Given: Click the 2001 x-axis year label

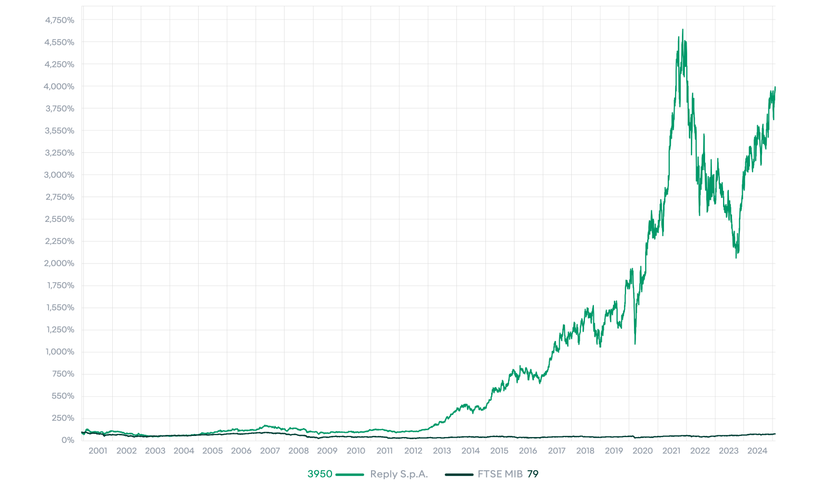Looking at the screenshot, I should click(97, 451).
